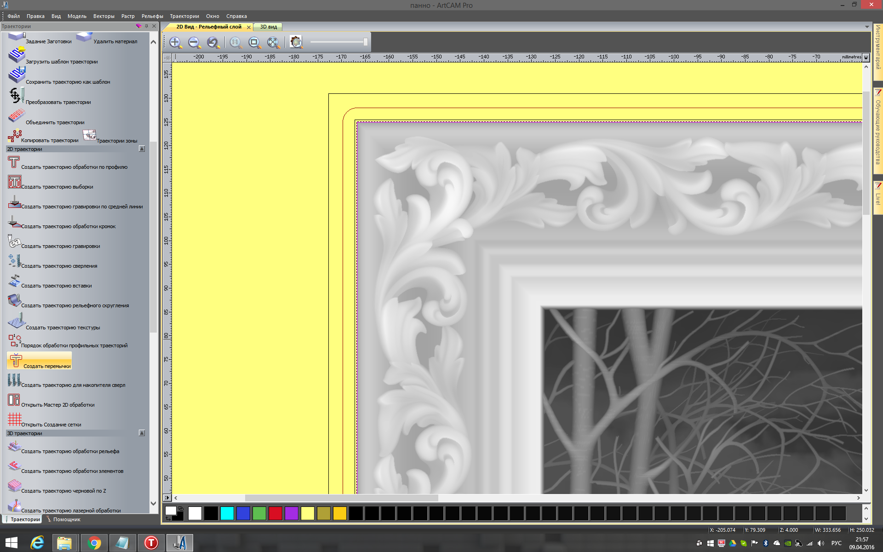Toggle relief preview in 2D view
Viewport: 883px width, 552px height.
click(x=296, y=43)
